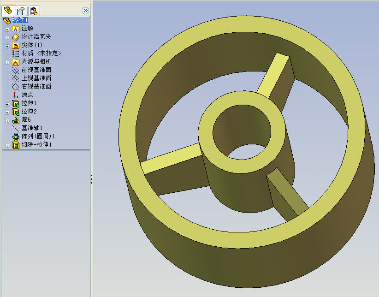
Task: Click the 注解 annotations icon
Action: coord(16,29)
